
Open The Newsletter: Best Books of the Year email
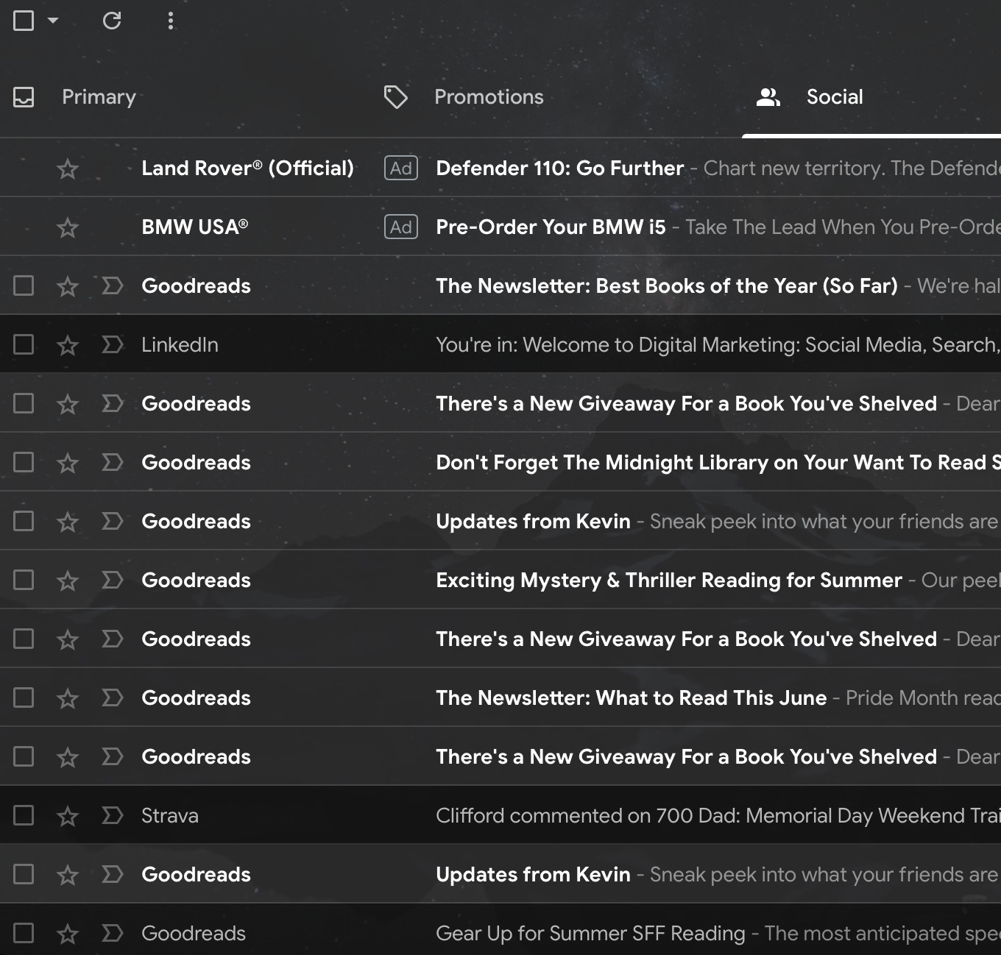pos(666,285)
